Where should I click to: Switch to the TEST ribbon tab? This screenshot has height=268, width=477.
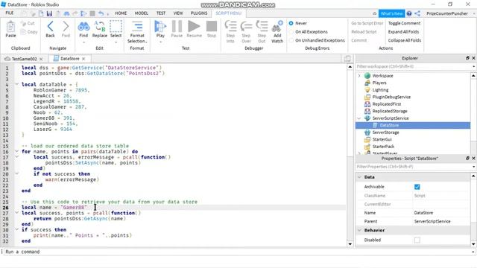(161, 13)
